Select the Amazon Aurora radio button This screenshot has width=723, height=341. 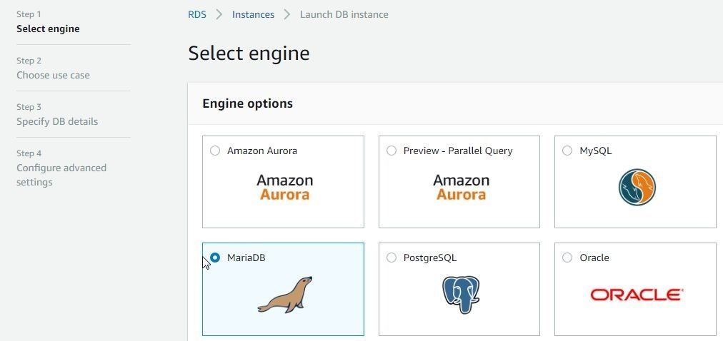(x=215, y=151)
